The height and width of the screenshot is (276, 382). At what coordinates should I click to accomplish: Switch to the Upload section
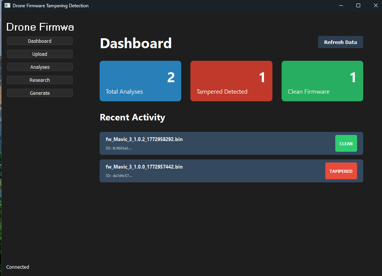[39, 54]
